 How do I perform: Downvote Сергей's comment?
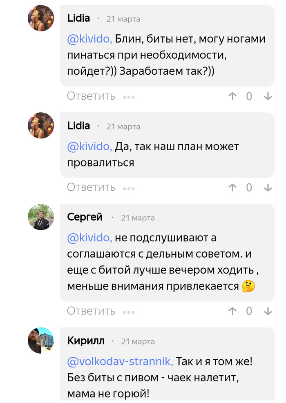268,311
